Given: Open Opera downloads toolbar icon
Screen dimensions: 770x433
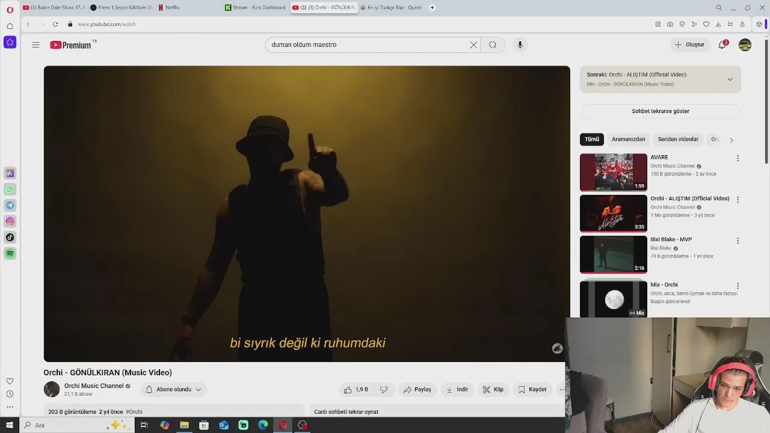Looking at the screenshot, I should [718, 24].
